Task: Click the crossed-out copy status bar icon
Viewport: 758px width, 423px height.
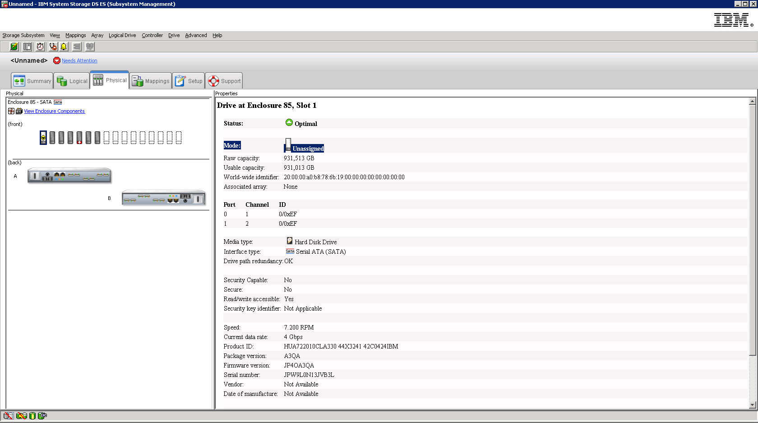Action: coord(21,416)
